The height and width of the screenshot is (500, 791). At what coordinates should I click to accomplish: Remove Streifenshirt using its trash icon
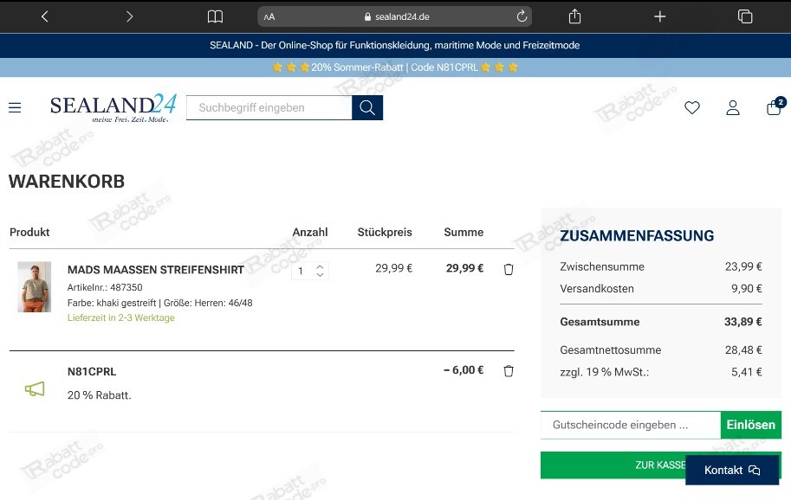[509, 269]
